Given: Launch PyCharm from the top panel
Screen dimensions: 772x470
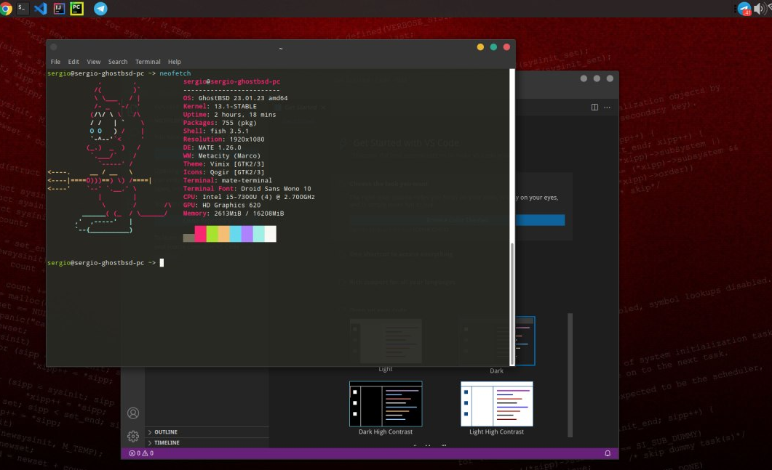Looking at the screenshot, I should click(77, 9).
